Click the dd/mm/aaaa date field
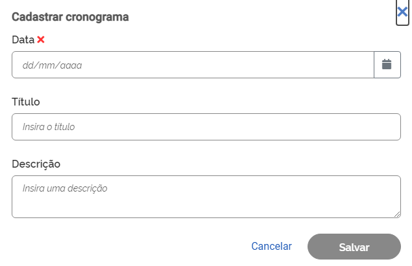Image resolution: width=412 pixels, height=266 pixels. click(193, 65)
